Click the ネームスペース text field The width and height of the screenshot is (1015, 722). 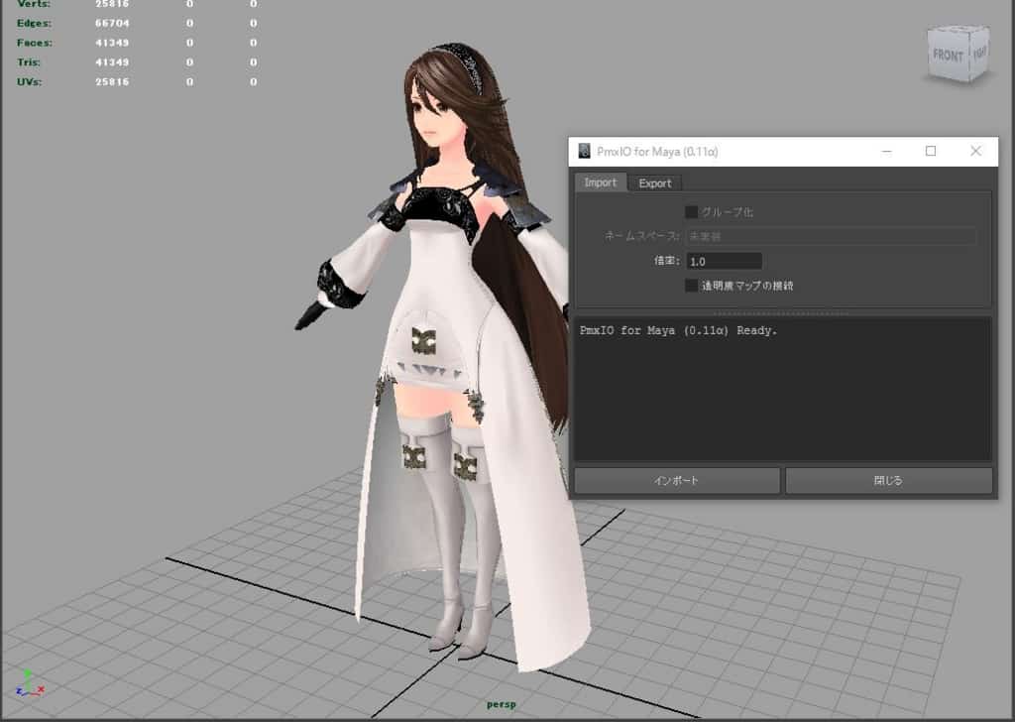point(831,237)
